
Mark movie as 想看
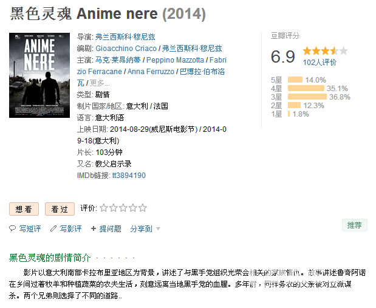click(x=24, y=209)
